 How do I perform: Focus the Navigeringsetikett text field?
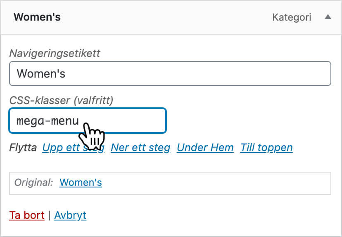[x=170, y=73]
